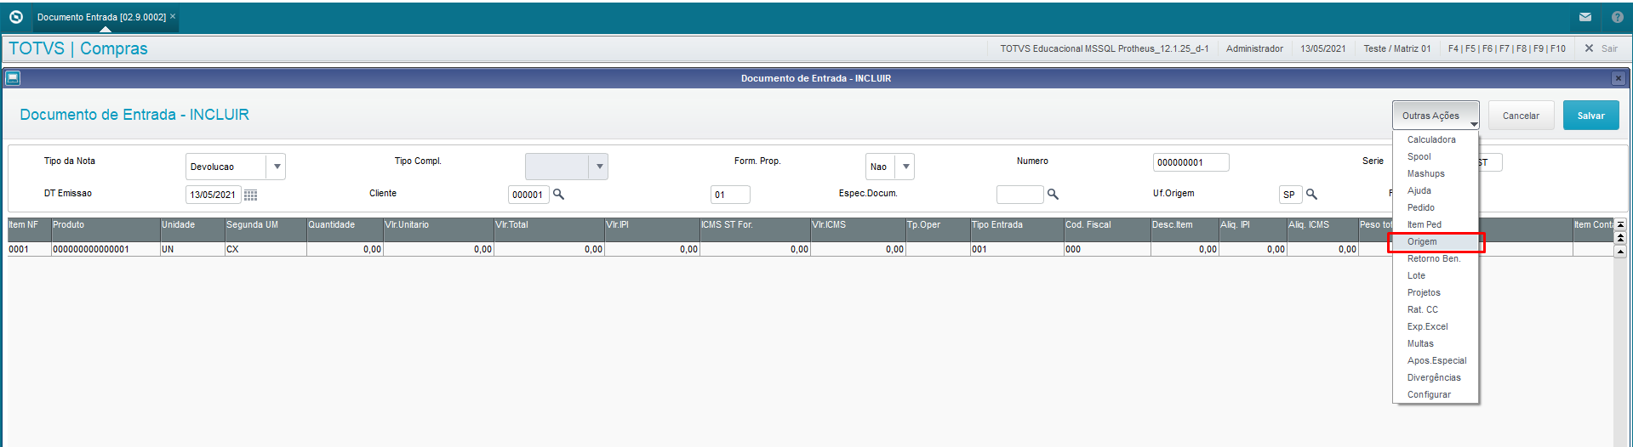
Task: Open the help question mark icon
Action: (x=1618, y=17)
